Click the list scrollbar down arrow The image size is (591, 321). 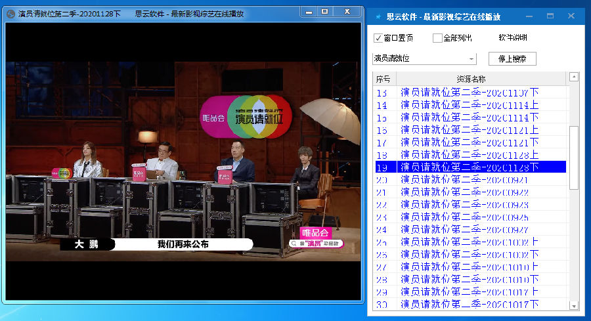coord(574,306)
